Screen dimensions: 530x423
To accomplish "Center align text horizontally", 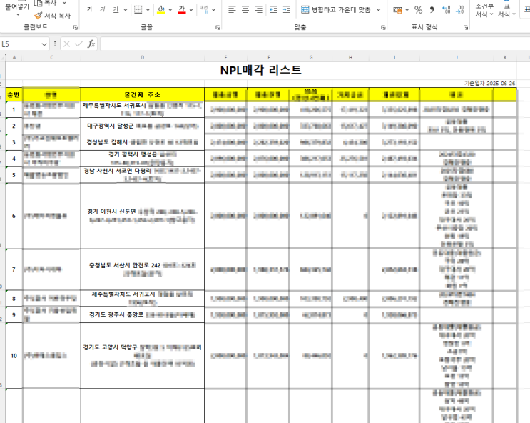I will [x=245, y=9].
